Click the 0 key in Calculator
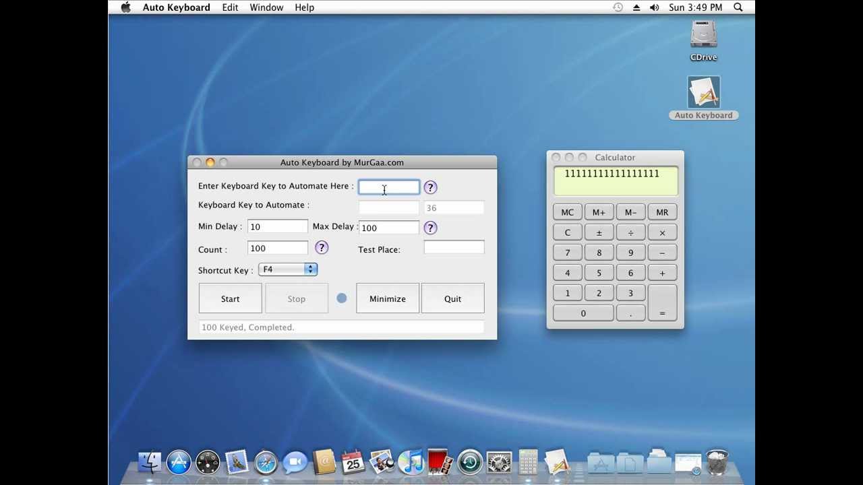863x485 pixels. tap(583, 313)
